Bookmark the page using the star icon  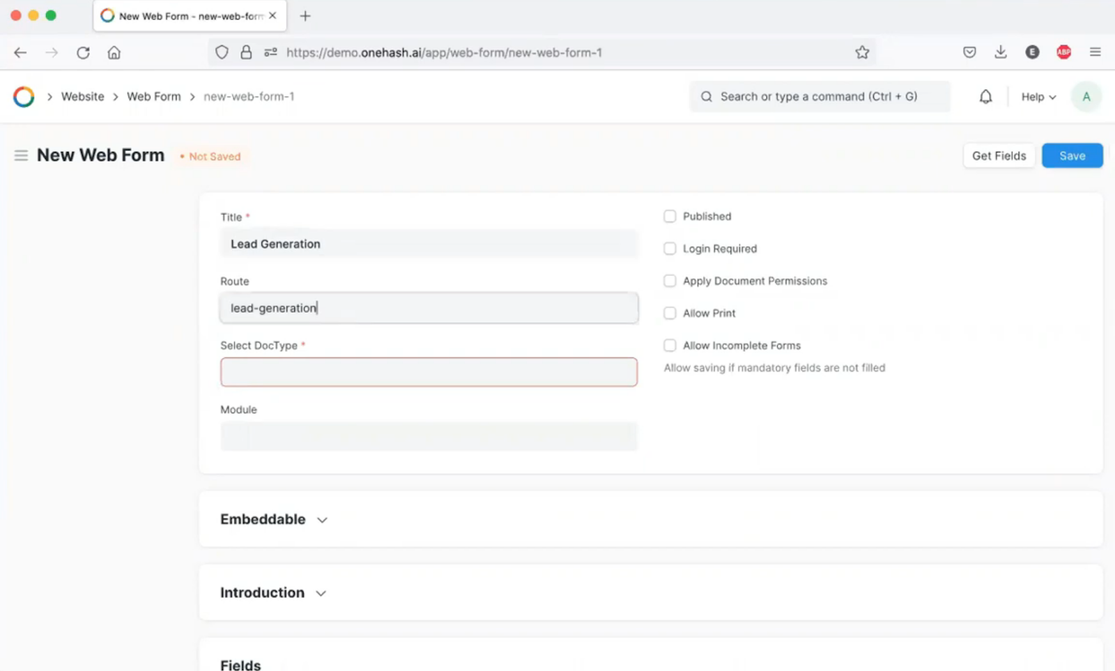[x=862, y=52]
